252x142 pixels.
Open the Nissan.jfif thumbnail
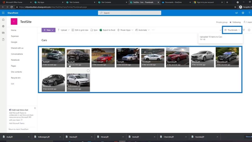click(53, 82)
